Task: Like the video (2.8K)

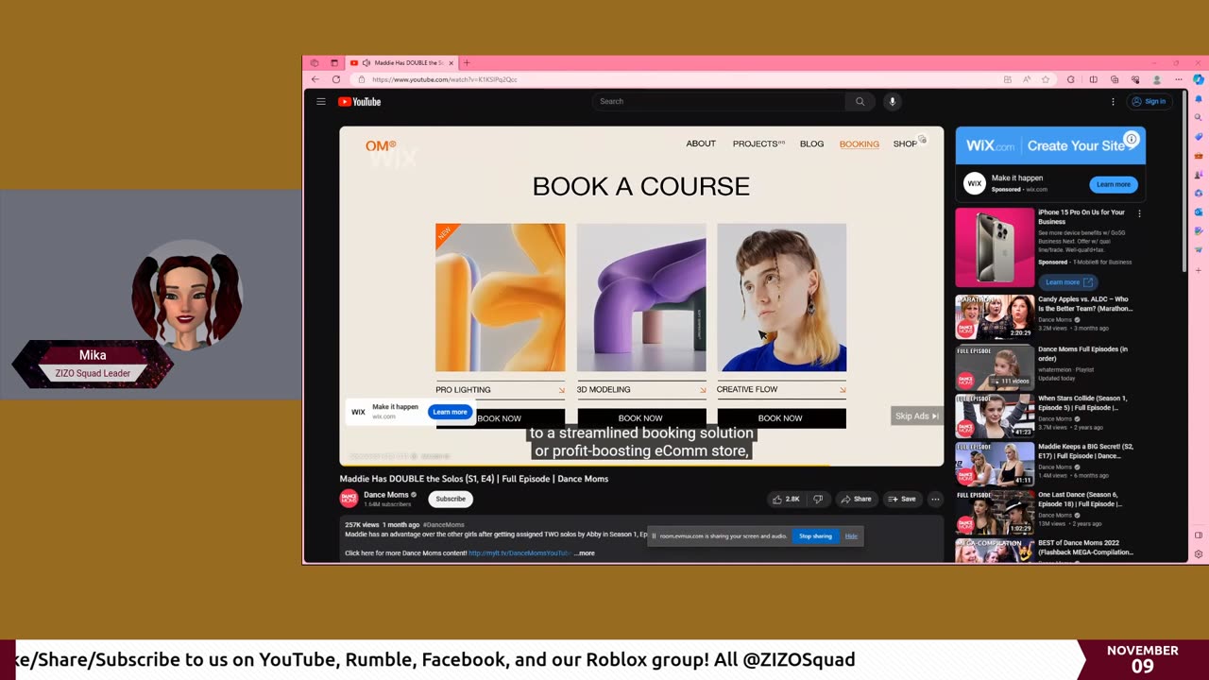Action: tap(786, 499)
